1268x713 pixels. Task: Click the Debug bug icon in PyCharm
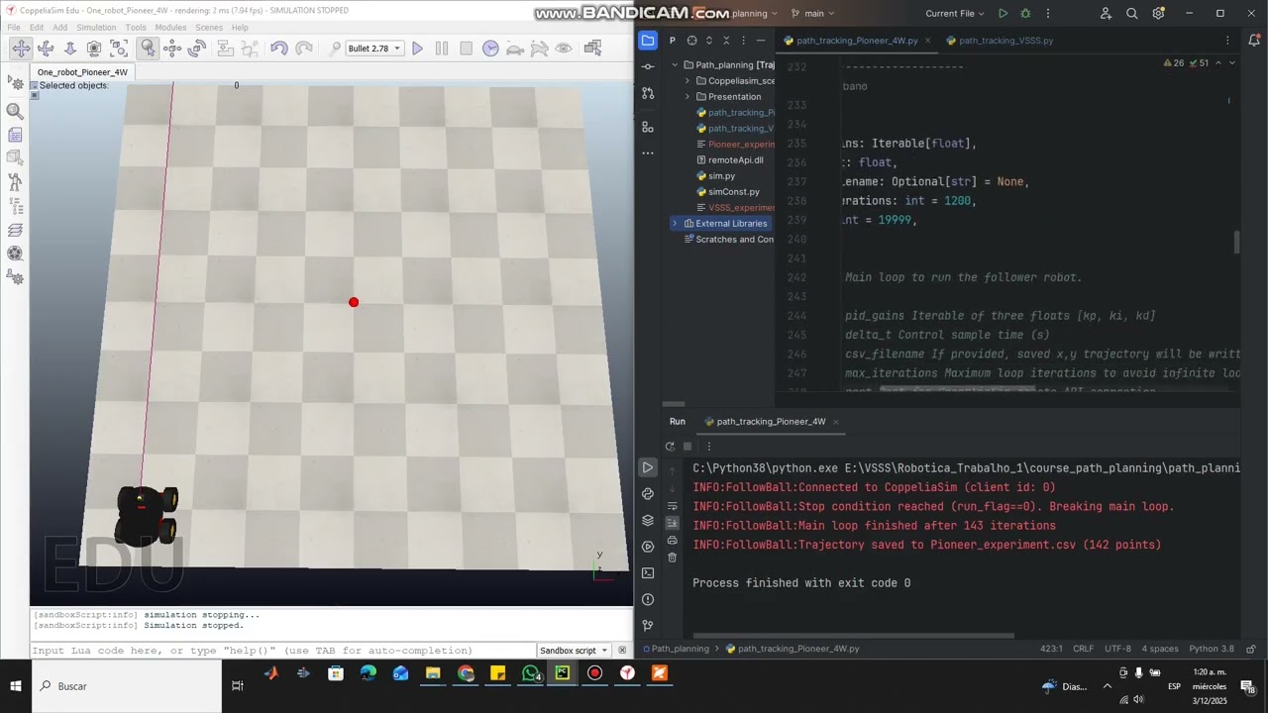click(x=1025, y=14)
